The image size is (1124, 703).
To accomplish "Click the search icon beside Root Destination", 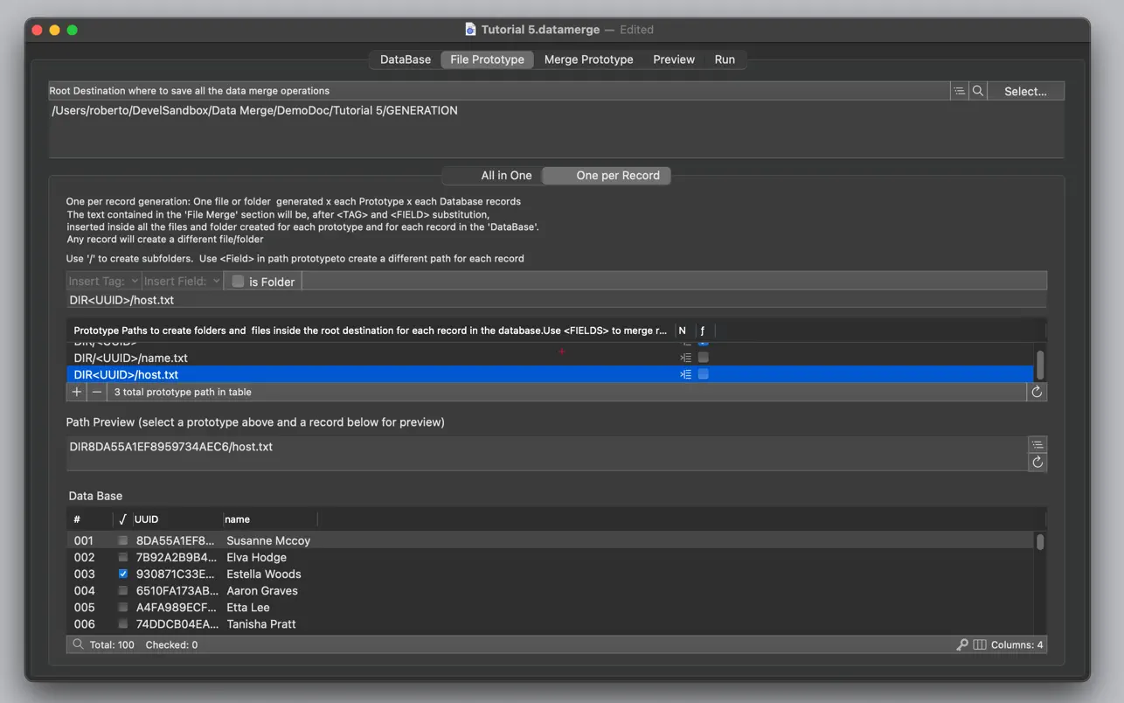I will pyautogui.click(x=978, y=91).
